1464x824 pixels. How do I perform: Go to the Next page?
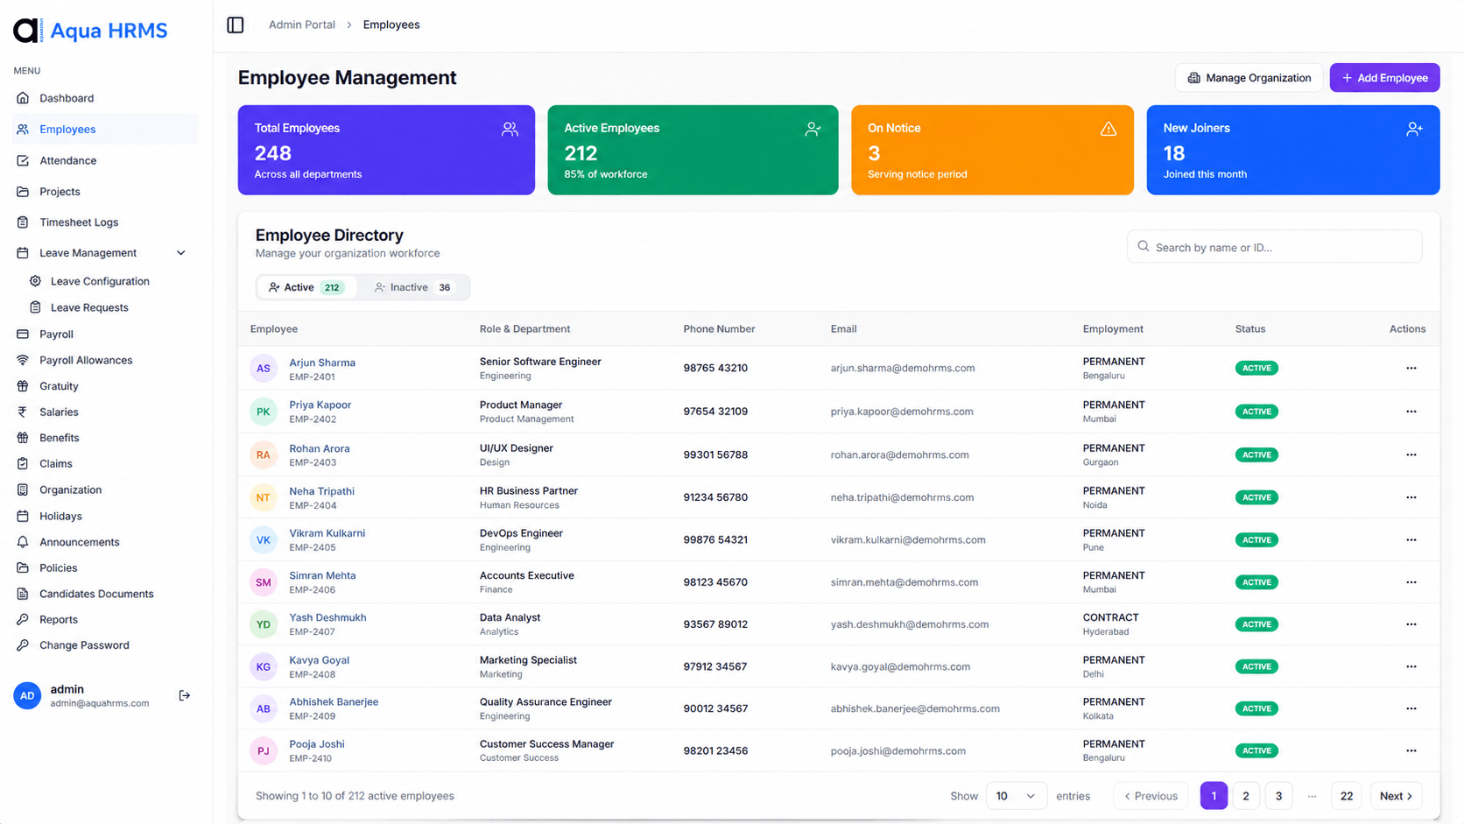click(1396, 796)
